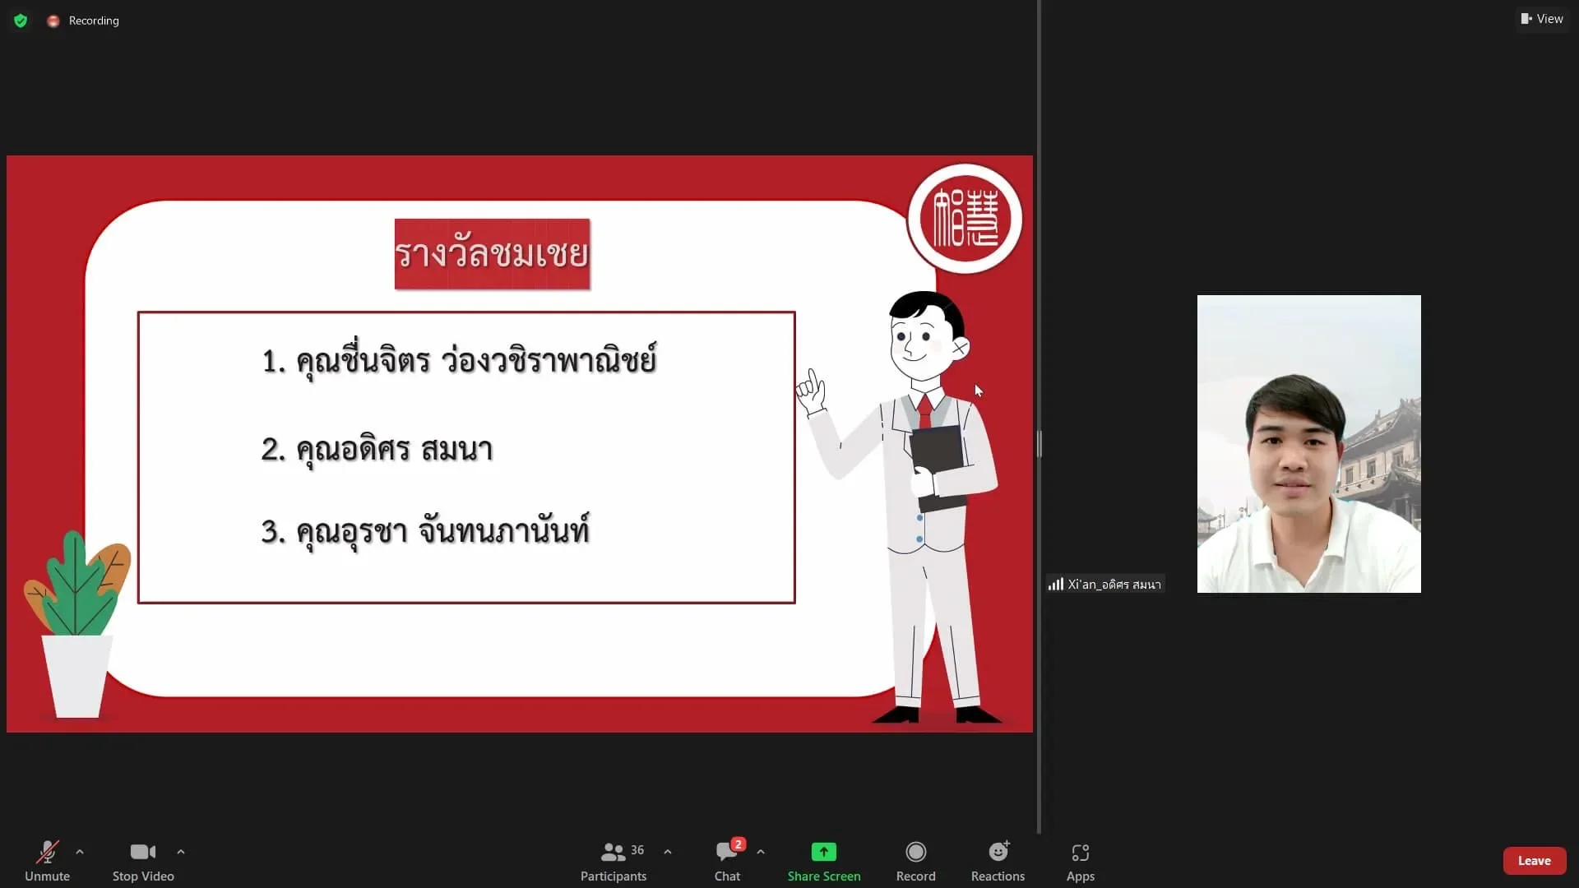Stop Video camera toggle
1579x888 pixels.
(x=143, y=860)
